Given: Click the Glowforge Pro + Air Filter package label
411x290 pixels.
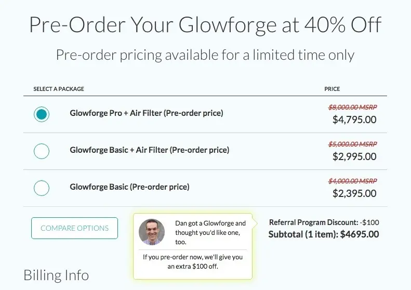Looking at the screenshot, I should coord(146,113).
